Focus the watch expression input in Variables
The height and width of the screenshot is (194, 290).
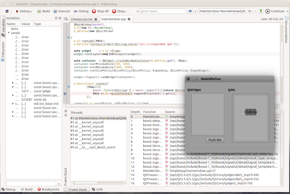[31, 184]
